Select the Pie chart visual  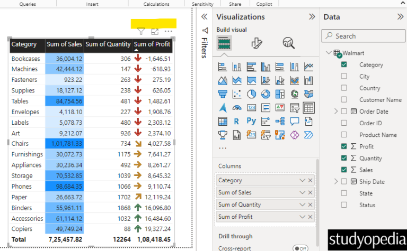click(251, 94)
